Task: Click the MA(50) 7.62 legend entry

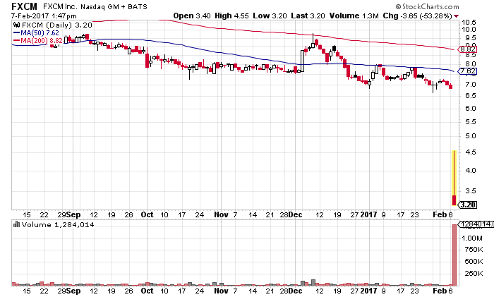Action: 36,32
